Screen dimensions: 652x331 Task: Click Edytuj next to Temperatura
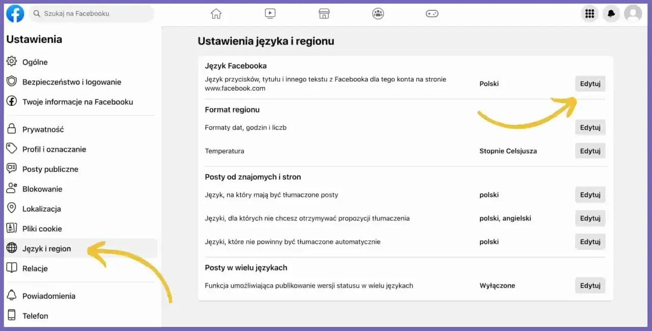point(590,151)
